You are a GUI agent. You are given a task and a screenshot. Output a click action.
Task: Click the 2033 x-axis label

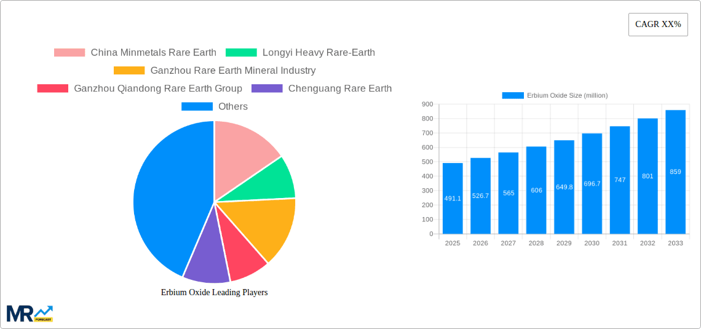(676, 243)
